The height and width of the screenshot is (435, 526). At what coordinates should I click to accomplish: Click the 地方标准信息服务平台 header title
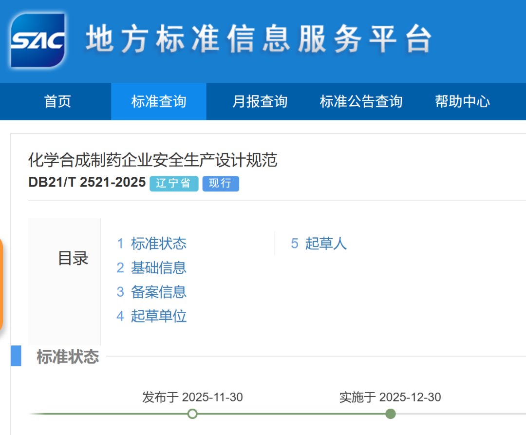tap(259, 39)
